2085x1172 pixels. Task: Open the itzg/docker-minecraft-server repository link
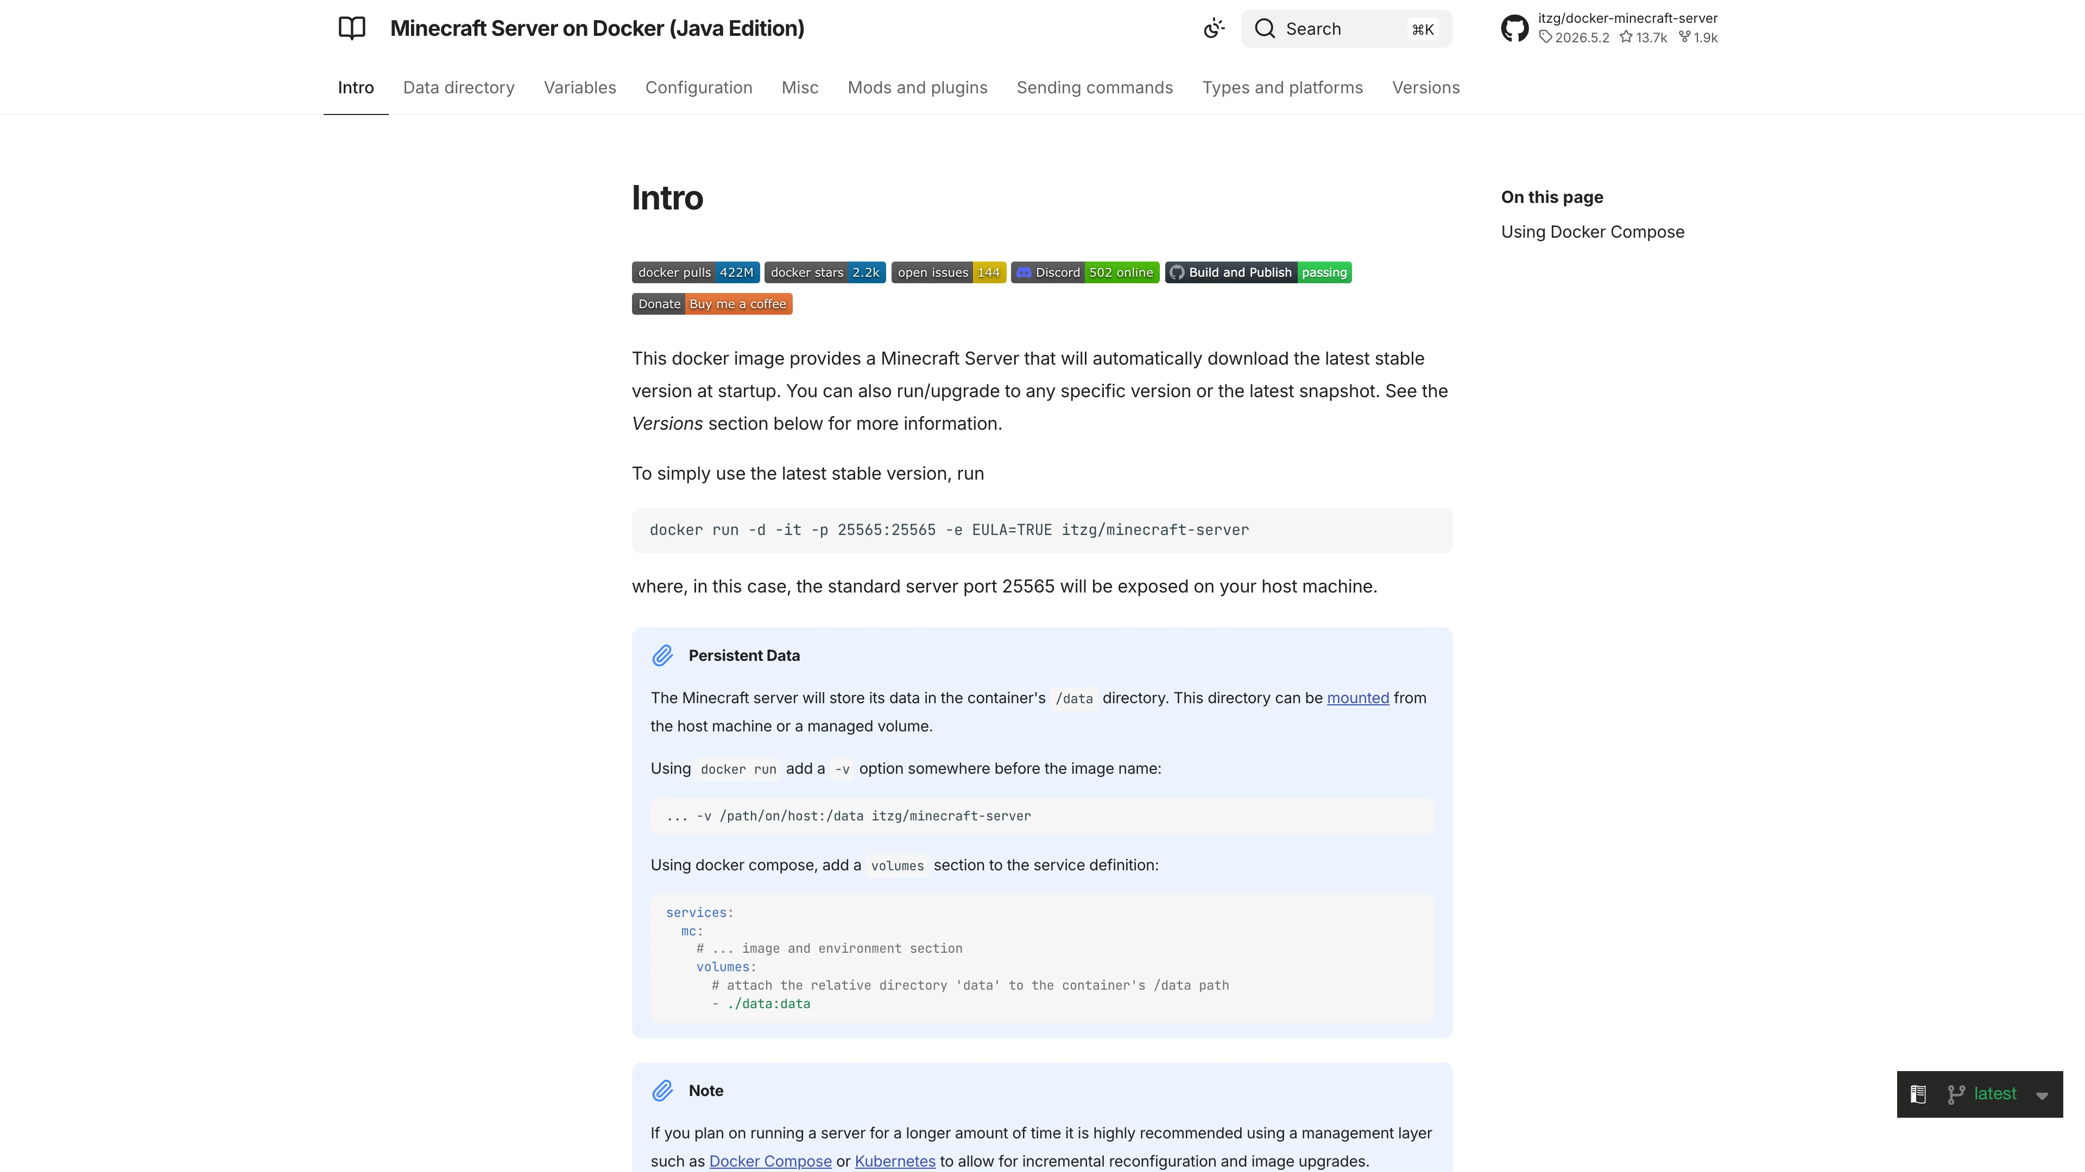pos(1628,18)
